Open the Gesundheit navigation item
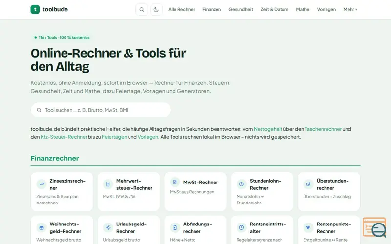Image resolution: width=391 pixels, height=244 pixels. point(240,9)
